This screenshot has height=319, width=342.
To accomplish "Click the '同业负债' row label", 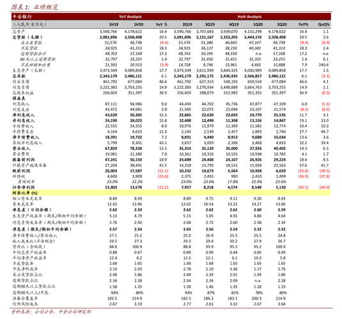I will click(x=20, y=82).
